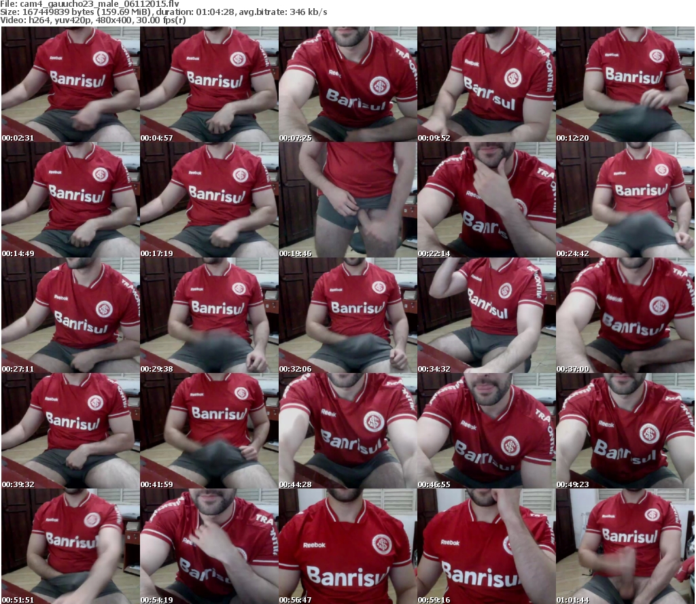Select the thumbnail marked 00:41:59
696x604 pixels.
209,431
